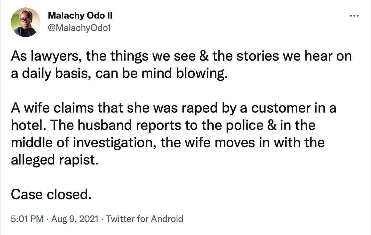Open the tweet's more options menu
The image size is (371, 235).
click(354, 15)
